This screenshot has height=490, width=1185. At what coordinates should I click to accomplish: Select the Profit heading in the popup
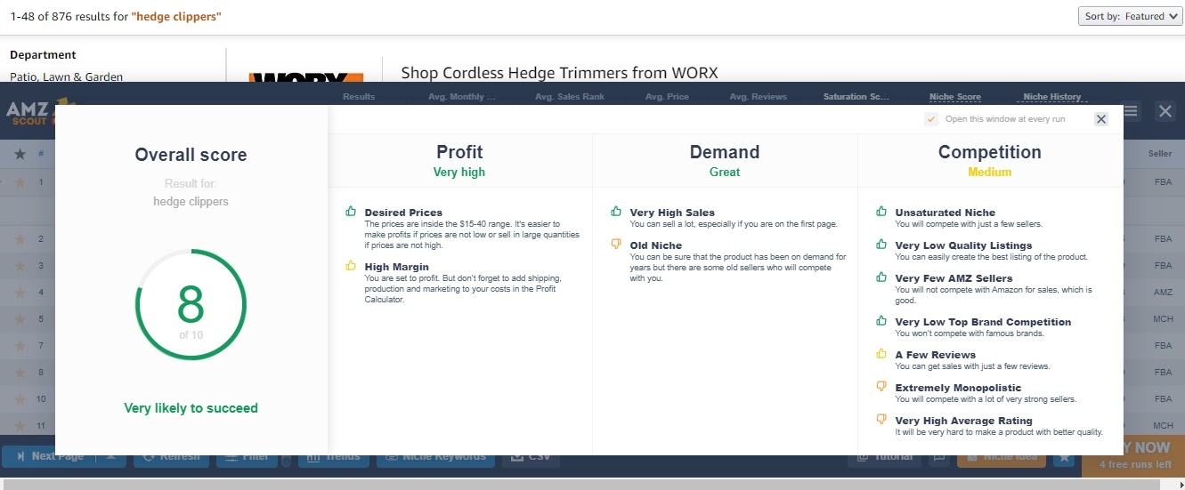459,152
